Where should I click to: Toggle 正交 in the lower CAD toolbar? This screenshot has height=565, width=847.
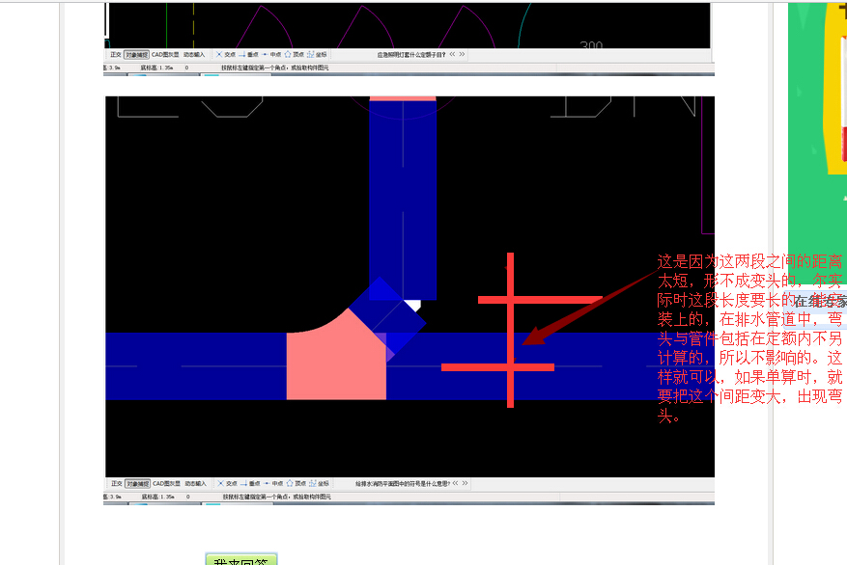[x=117, y=484]
